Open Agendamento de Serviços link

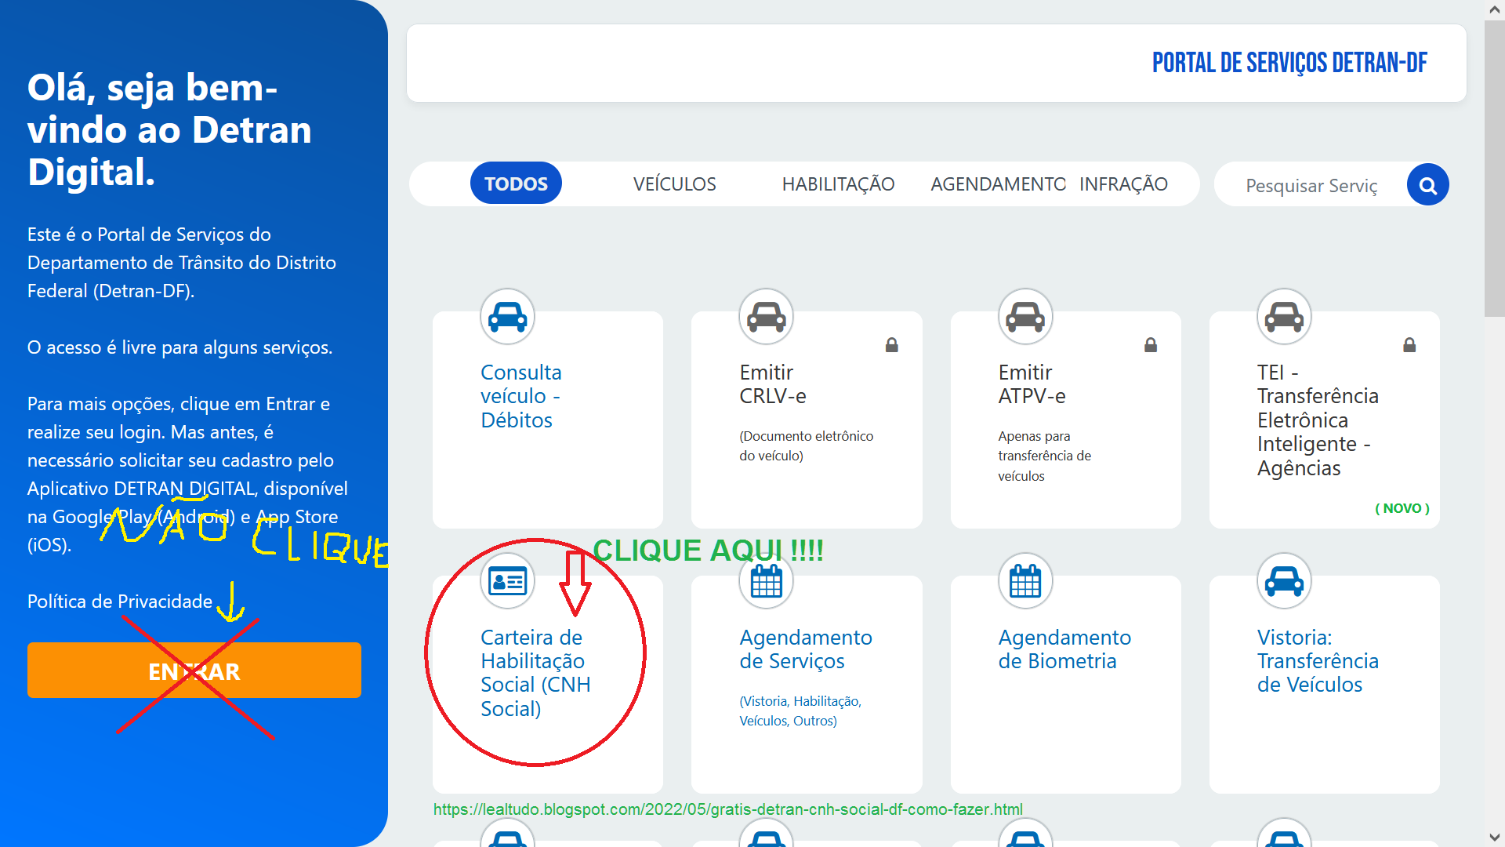click(806, 649)
